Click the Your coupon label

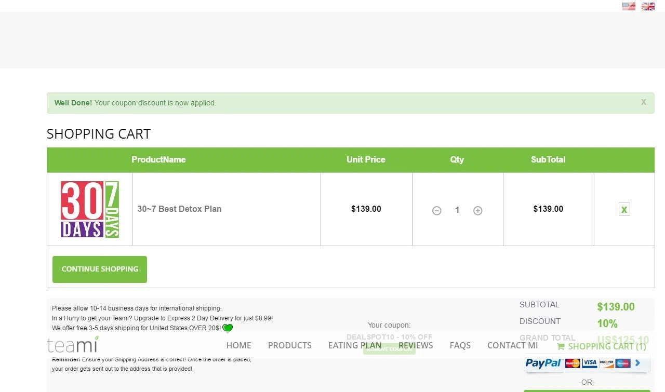click(x=389, y=325)
